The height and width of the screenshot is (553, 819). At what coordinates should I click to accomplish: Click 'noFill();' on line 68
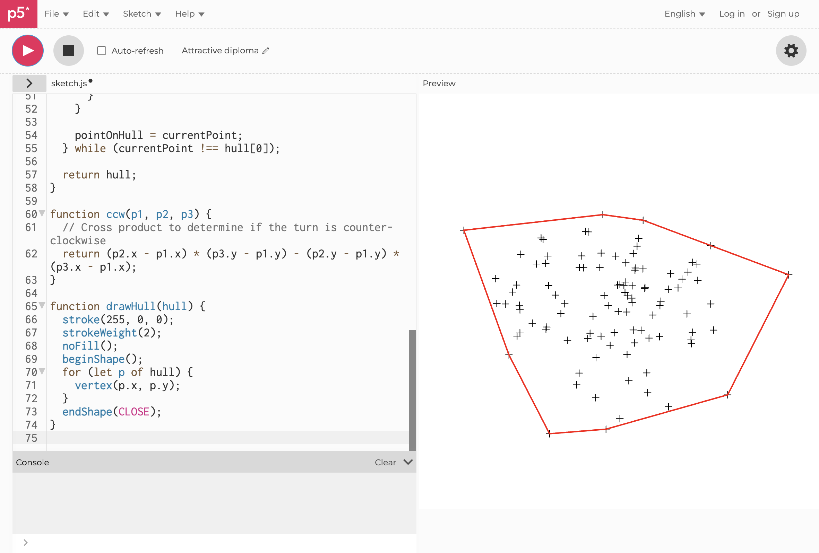[x=90, y=346]
